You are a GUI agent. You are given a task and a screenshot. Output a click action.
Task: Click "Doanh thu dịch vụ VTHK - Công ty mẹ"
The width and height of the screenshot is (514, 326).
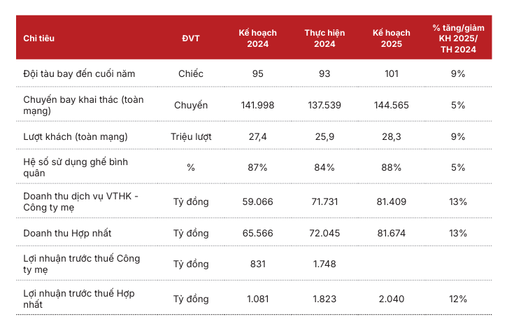pyautogui.click(x=81, y=201)
